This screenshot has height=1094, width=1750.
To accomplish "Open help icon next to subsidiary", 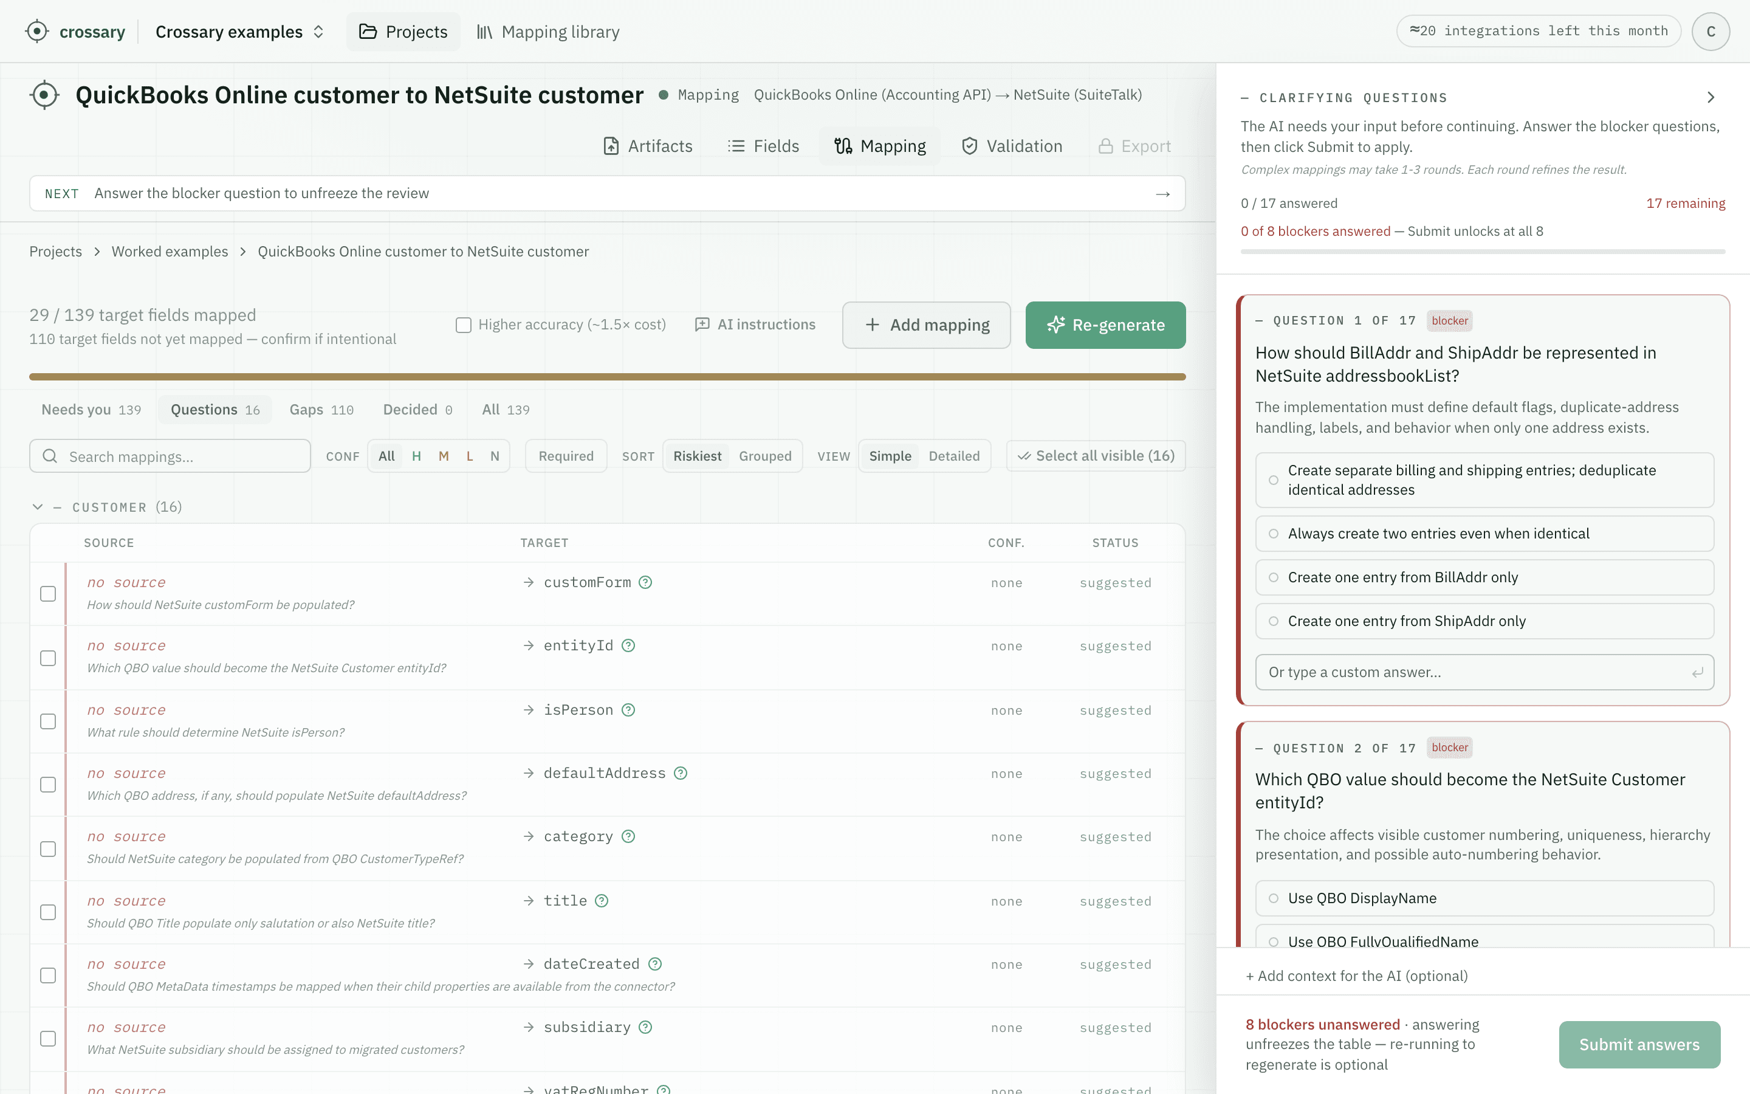I will (x=645, y=1027).
